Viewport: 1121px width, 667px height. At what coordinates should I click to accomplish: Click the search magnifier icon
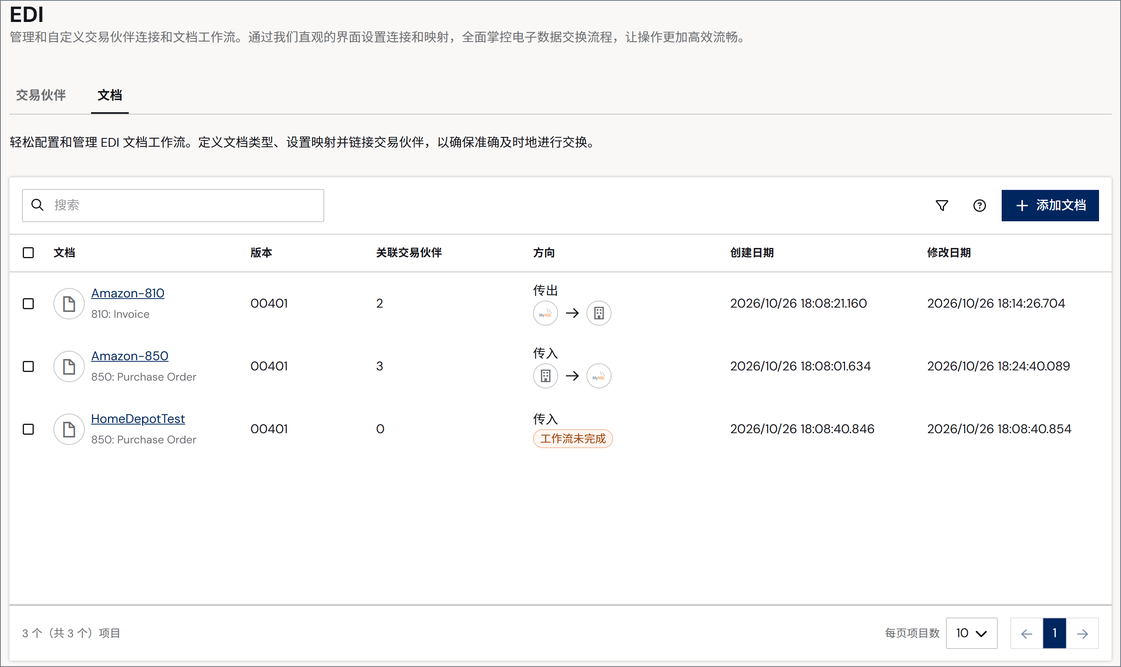coord(37,205)
